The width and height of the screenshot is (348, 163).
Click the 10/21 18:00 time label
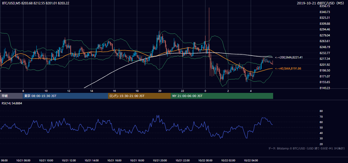137,160
